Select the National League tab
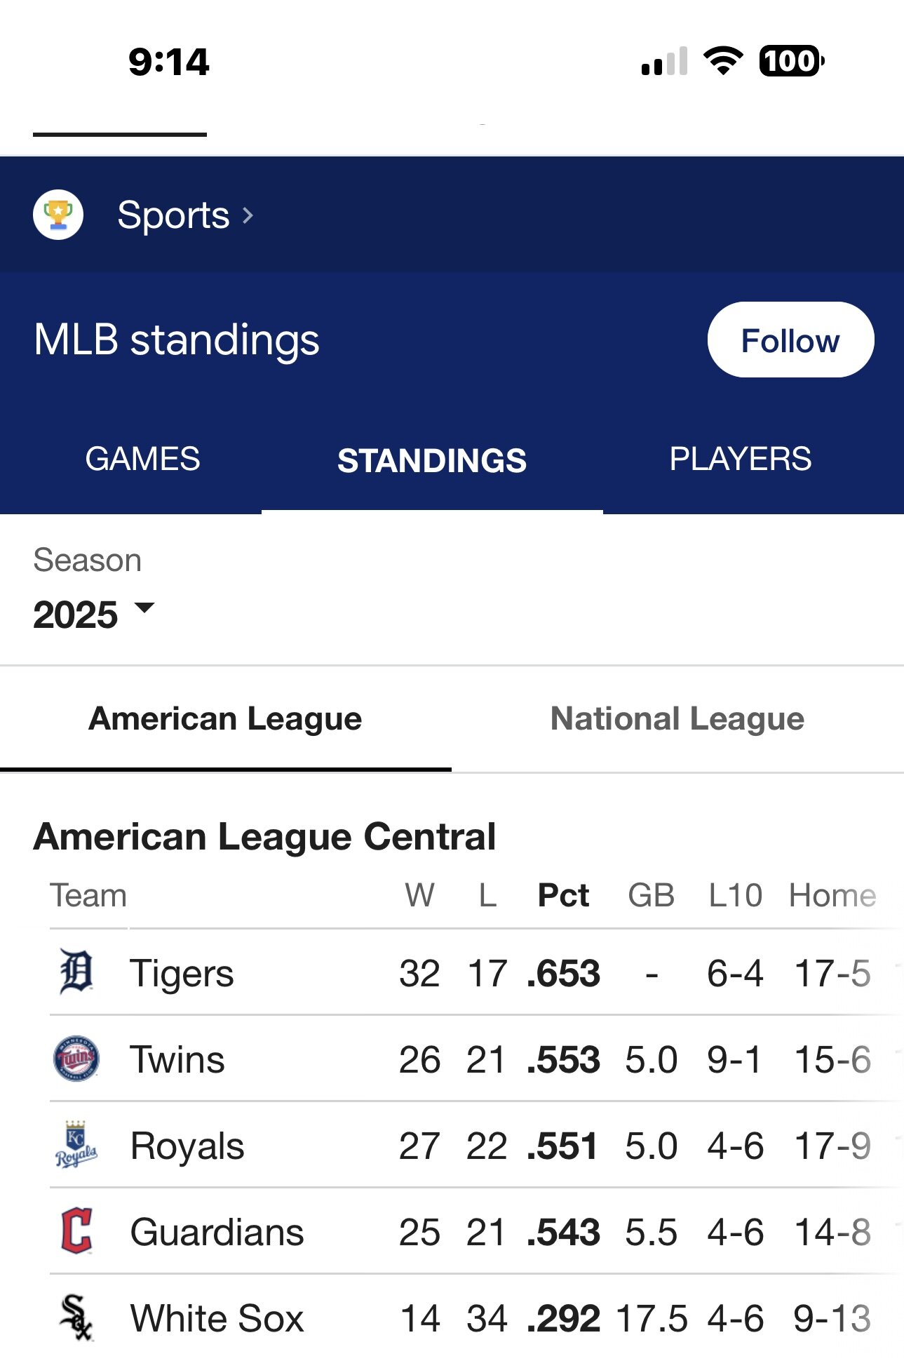 tap(677, 719)
